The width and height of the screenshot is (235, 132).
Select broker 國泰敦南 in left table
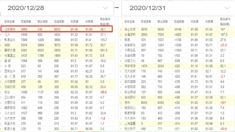pyautogui.click(x=10, y=108)
